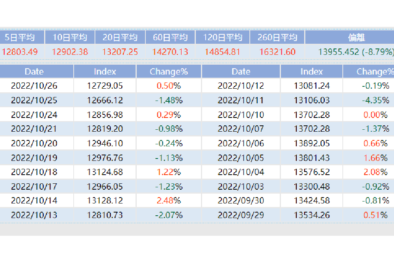Click the date 2022/10/13

tap(34, 215)
